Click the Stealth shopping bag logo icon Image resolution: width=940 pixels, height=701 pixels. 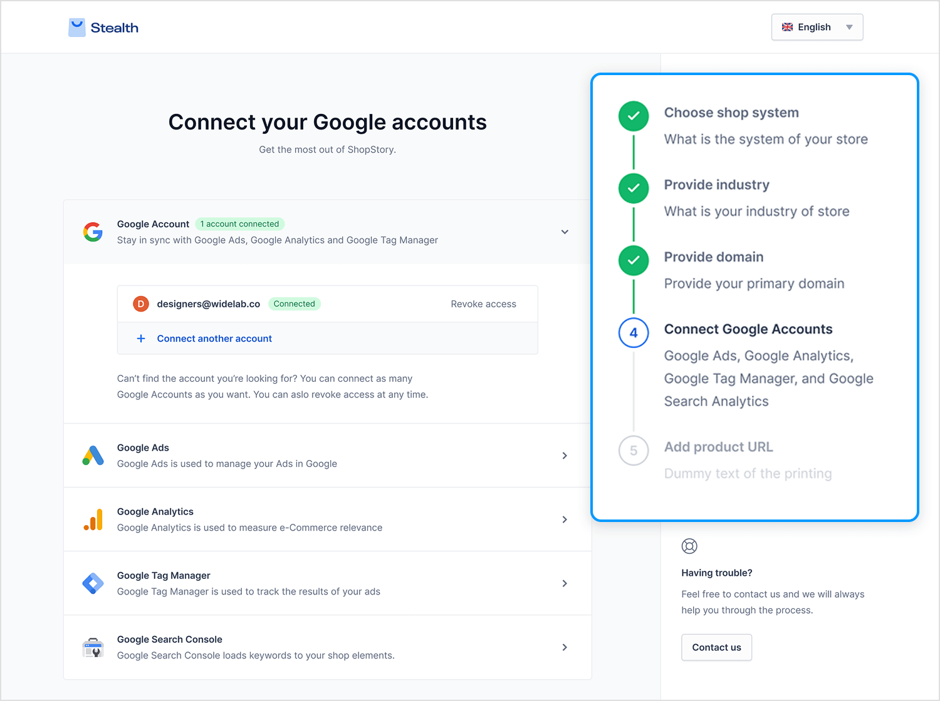click(x=76, y=28)
